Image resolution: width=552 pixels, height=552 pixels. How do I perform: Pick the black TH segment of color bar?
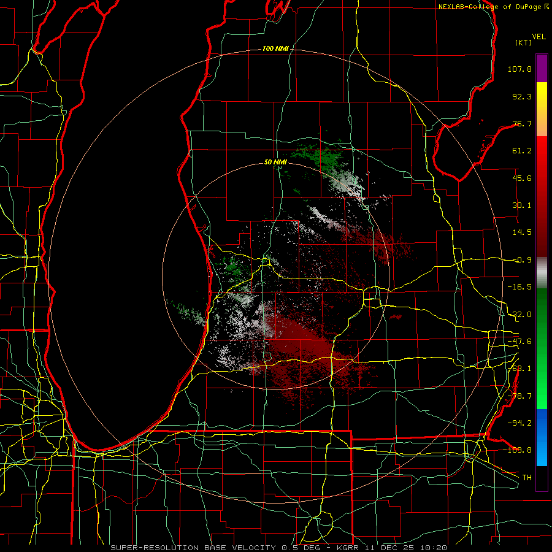(542, 478)
